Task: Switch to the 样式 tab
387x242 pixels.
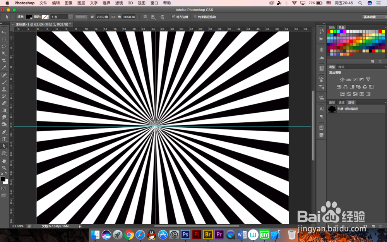Action: click(341, 67)
